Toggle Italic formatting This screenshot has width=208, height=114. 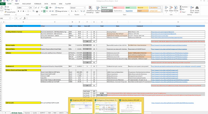pyautogui.click(x=21, y=11)
